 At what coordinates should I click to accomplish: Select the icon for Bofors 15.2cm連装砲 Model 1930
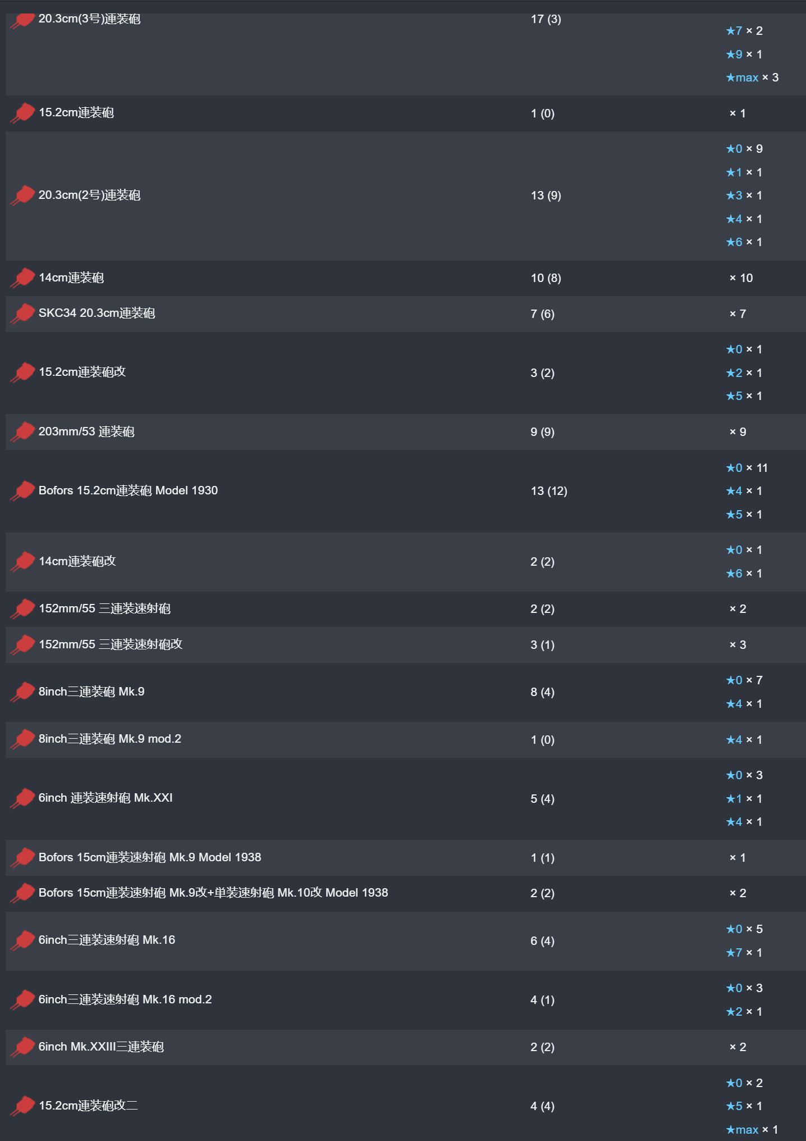[x=22, y=490]
